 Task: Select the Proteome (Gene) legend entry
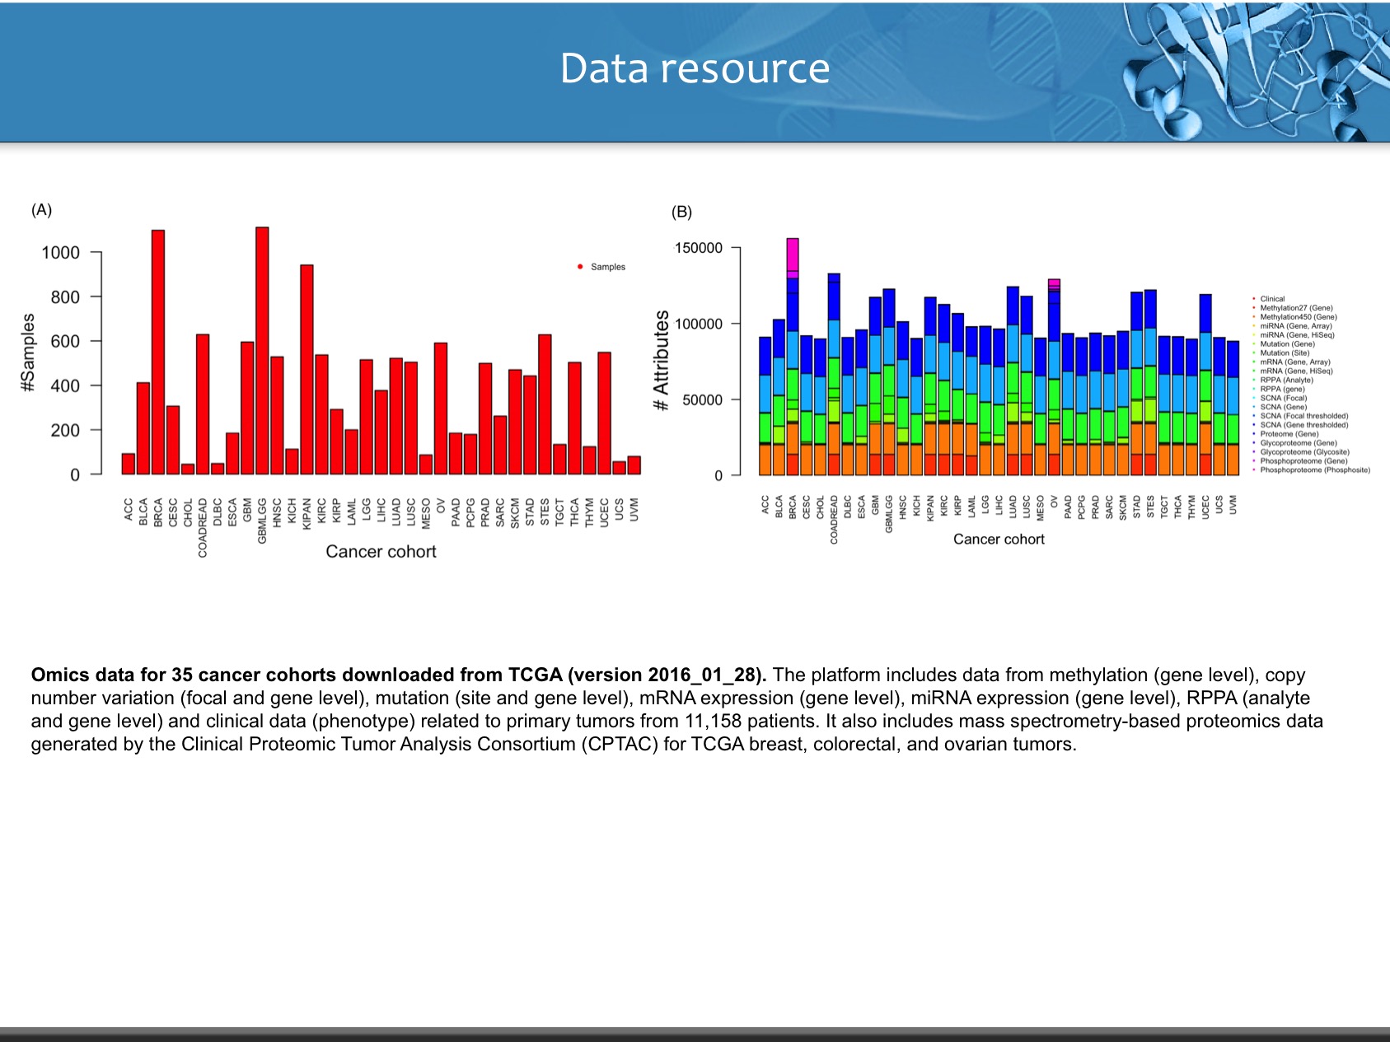point(1289,434)
